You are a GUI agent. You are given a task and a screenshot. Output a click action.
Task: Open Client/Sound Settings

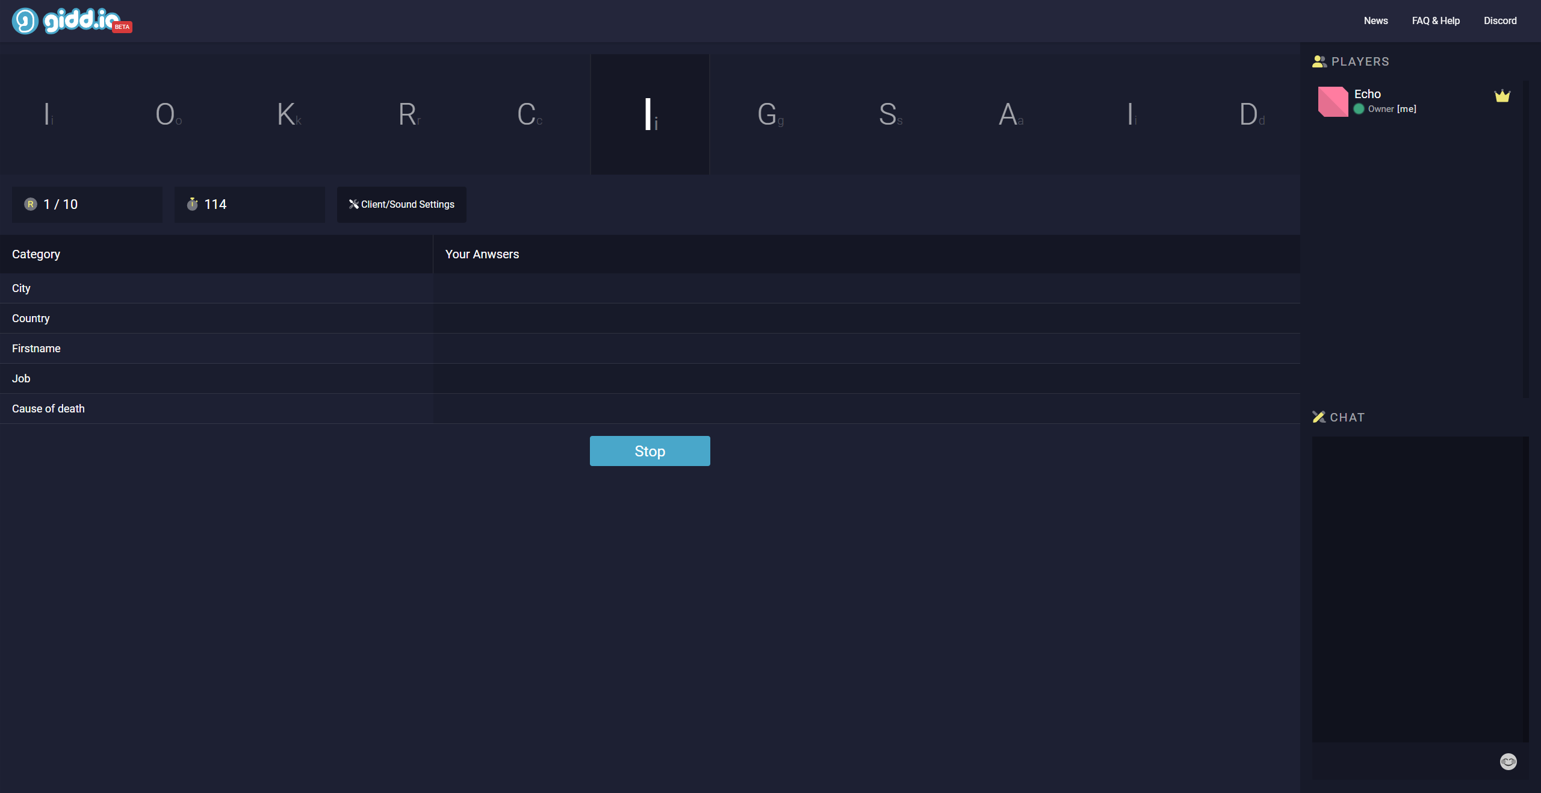pos(402,204)
